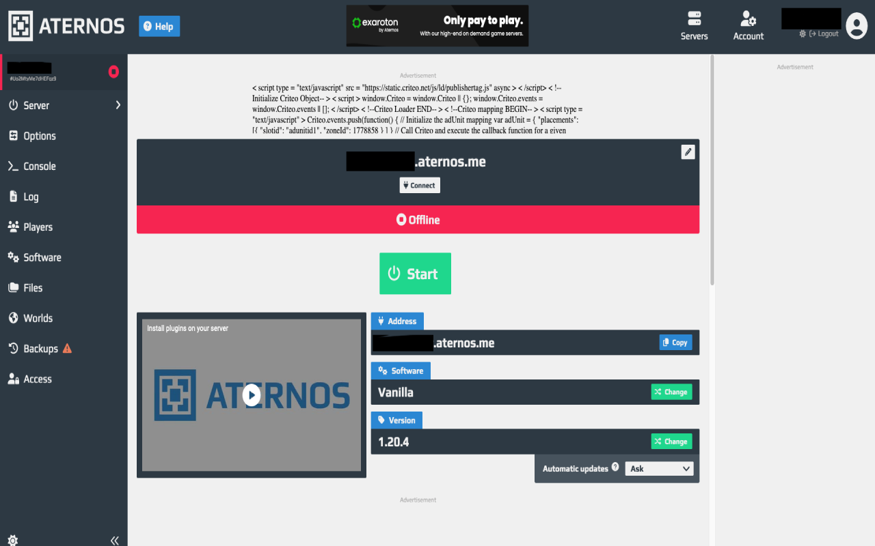The width and height of the screenshot is (875, 546).
Task: Open the settings gear at sidebar bottom
Action: (x=13, y=541)
